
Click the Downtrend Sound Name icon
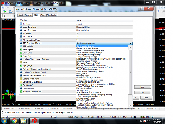(21, 82)
